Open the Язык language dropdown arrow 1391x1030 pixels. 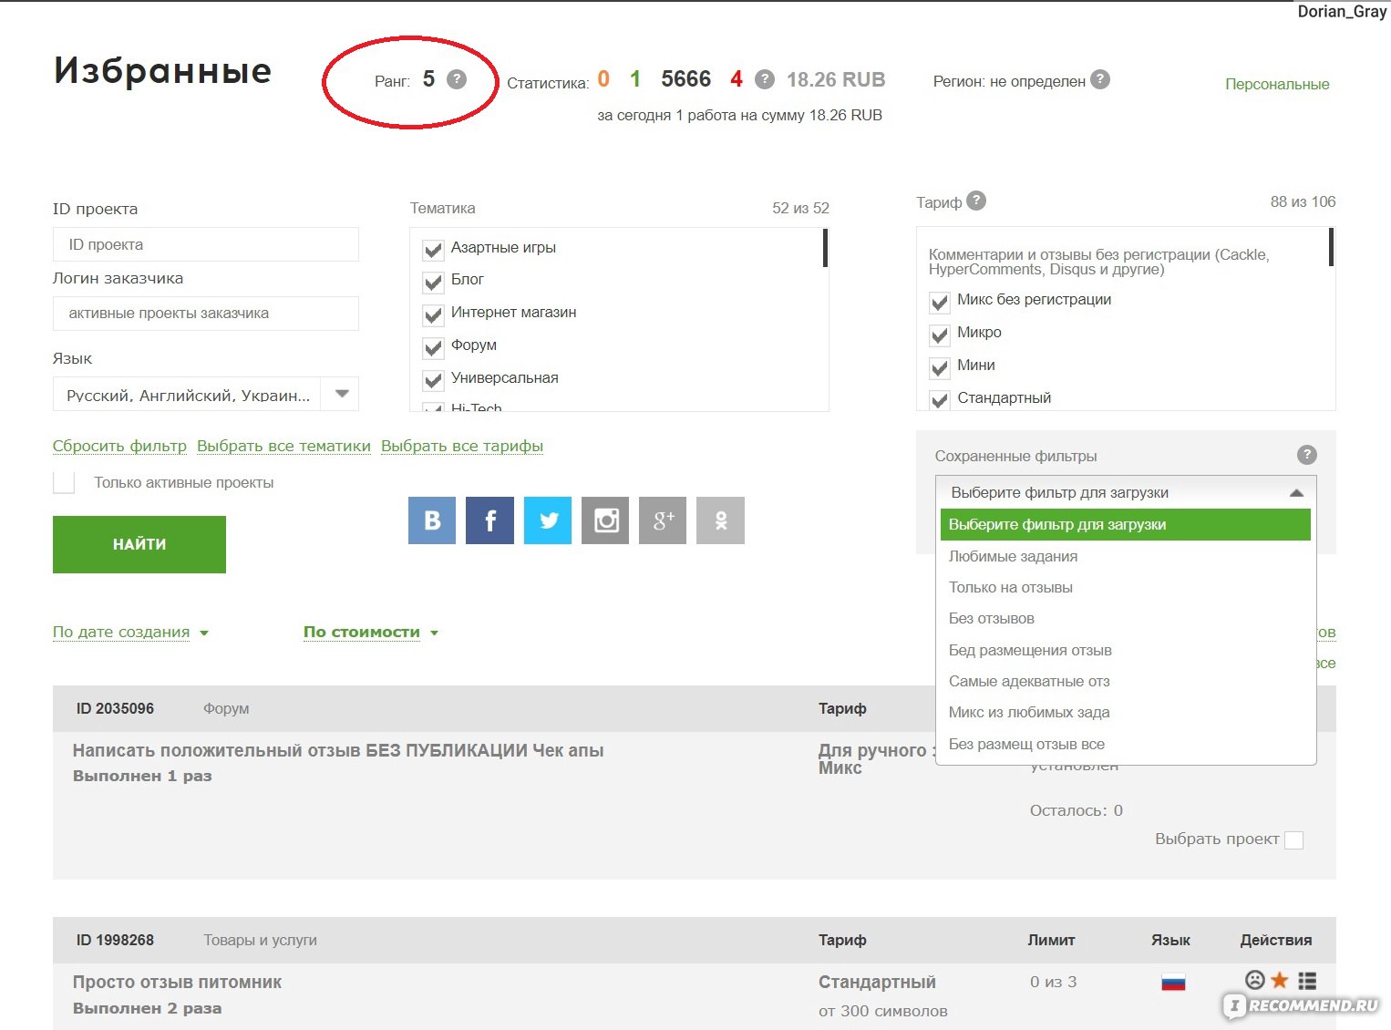tap(342, 394)
